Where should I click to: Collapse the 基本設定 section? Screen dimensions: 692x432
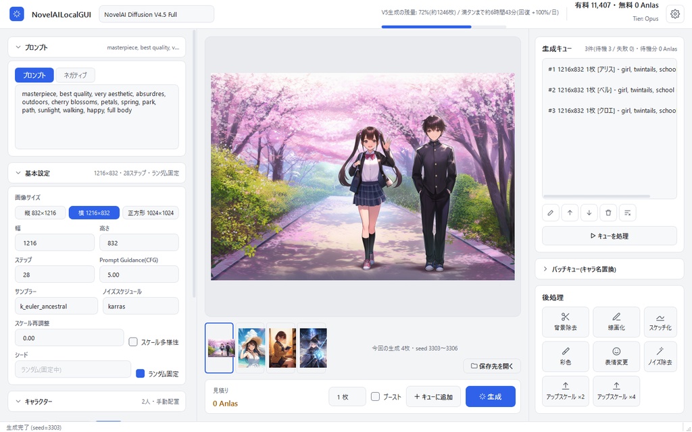coord(97,173)
